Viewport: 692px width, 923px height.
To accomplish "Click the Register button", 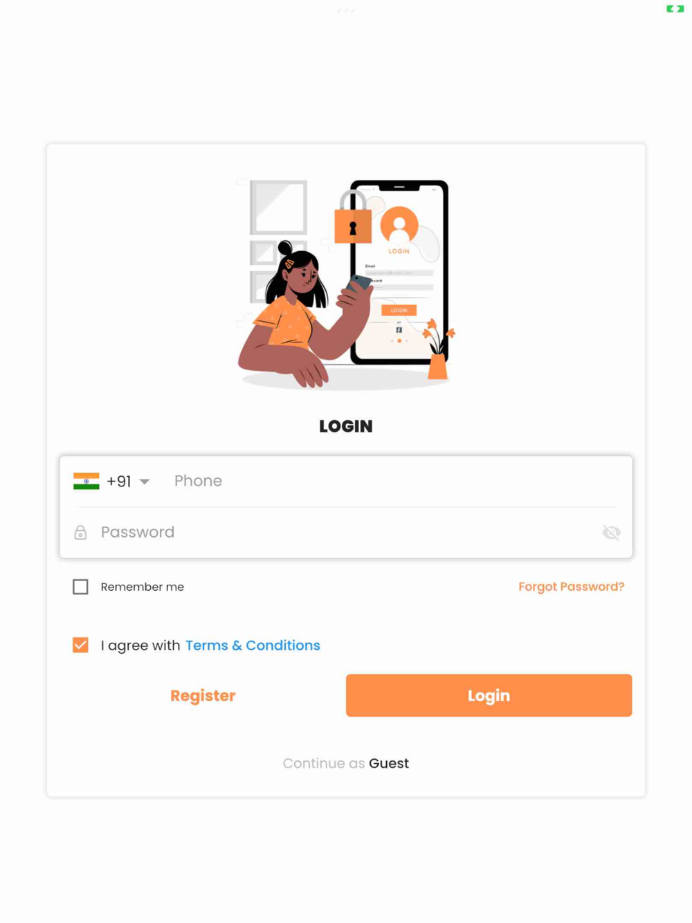I will [203, 695].
